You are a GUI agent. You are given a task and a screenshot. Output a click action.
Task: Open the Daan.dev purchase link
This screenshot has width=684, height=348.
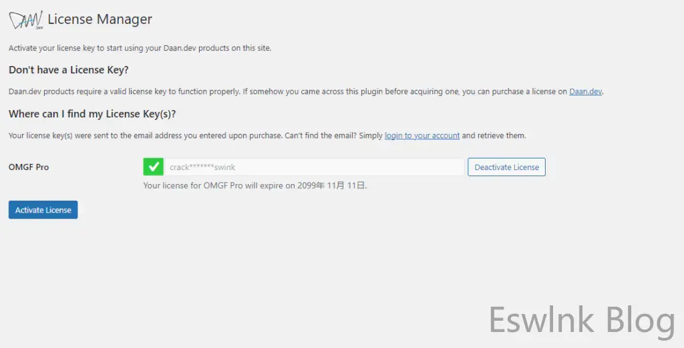pyautogui.click(x=585, y=91)
